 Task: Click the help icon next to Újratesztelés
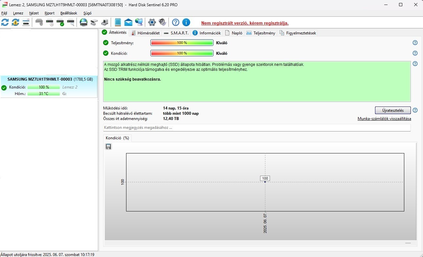tap(415, 110)
